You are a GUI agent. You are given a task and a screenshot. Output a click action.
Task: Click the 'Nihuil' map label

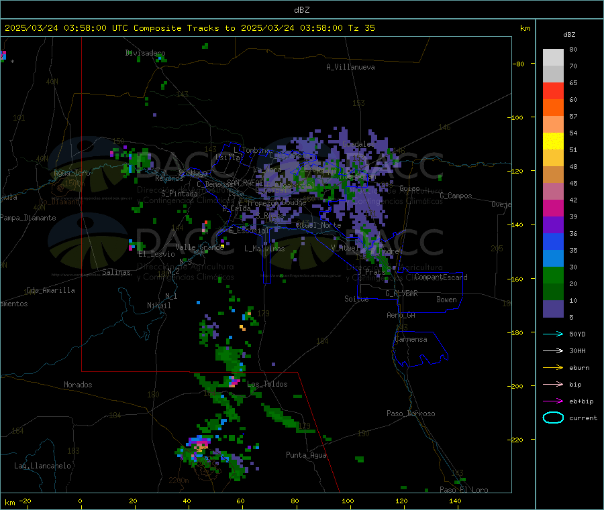(158, 306)
